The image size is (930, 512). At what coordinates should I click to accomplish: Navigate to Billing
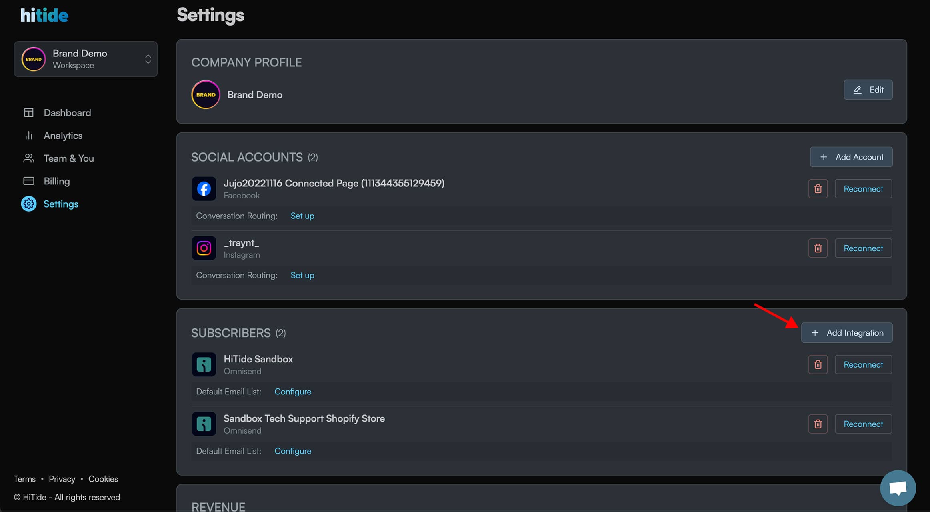coord(56,181)
